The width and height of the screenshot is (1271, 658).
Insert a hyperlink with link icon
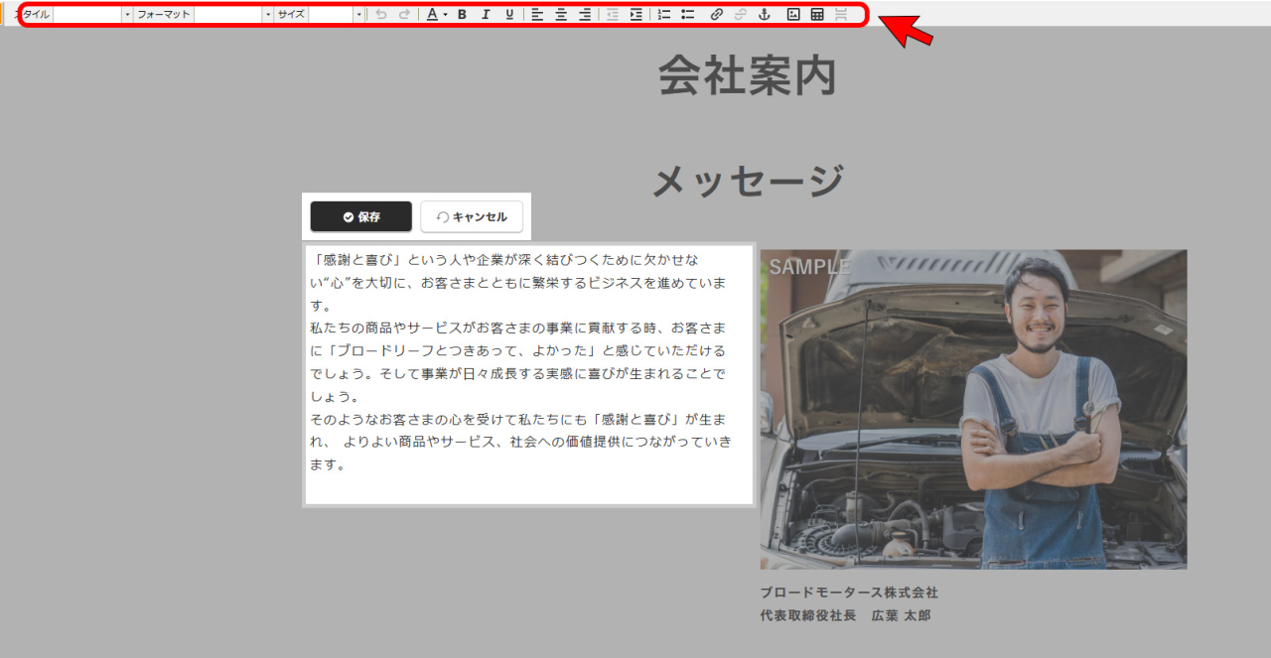717,15
